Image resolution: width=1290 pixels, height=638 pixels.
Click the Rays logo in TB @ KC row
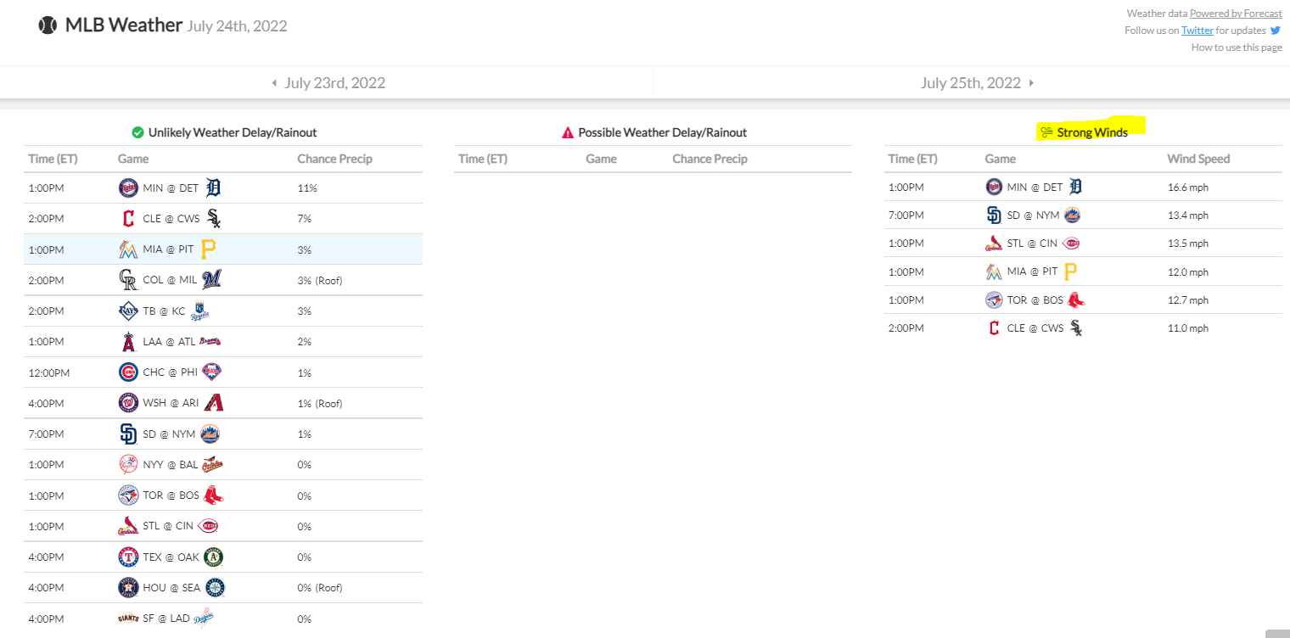pos(128,311)
